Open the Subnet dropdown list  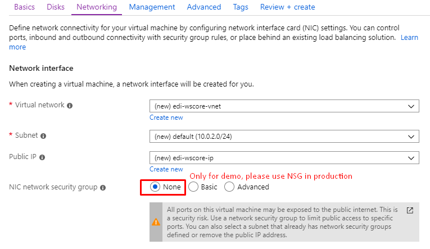[x=284, y=136]
